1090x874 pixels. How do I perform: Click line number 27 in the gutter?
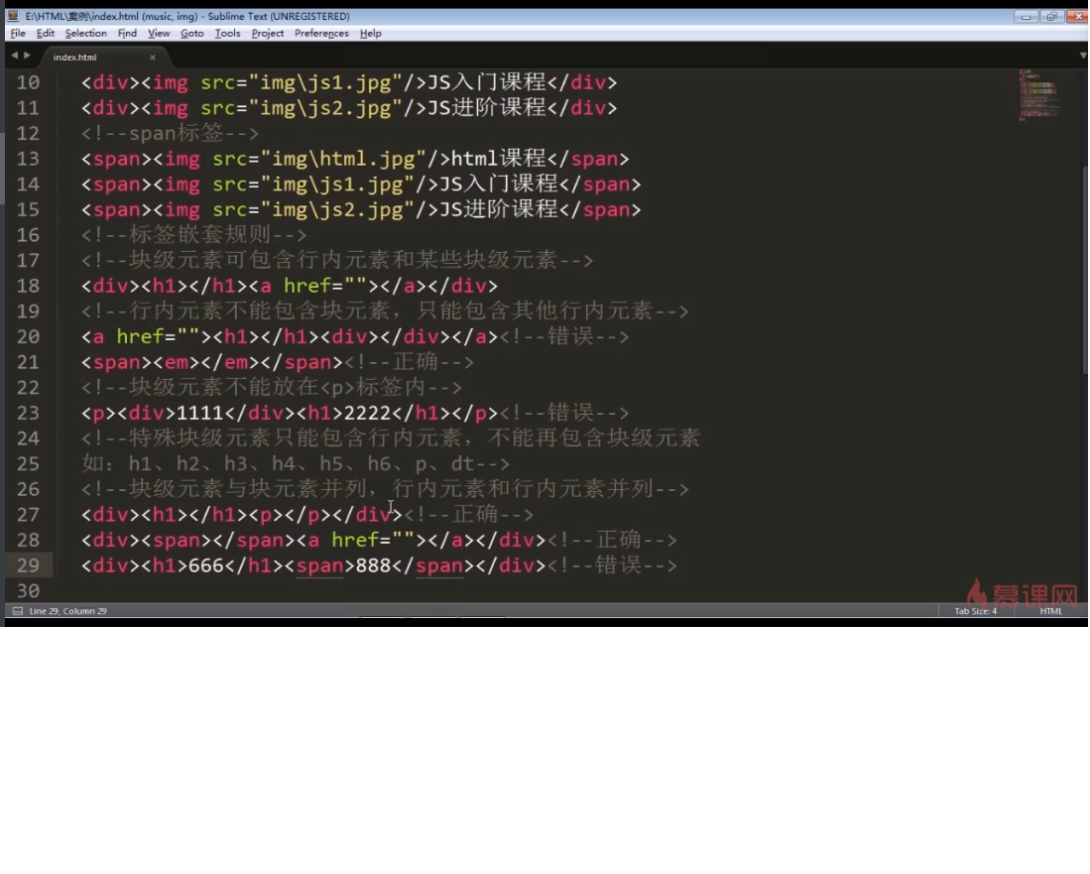point(28,515)
